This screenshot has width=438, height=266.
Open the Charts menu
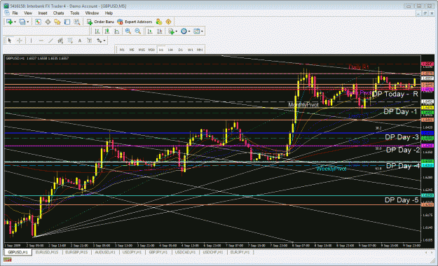point(58,13)
